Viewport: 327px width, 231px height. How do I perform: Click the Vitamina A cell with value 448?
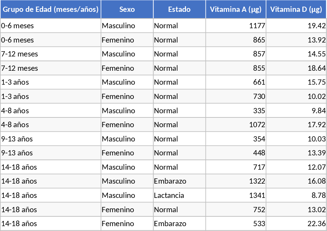pos(236,153)
